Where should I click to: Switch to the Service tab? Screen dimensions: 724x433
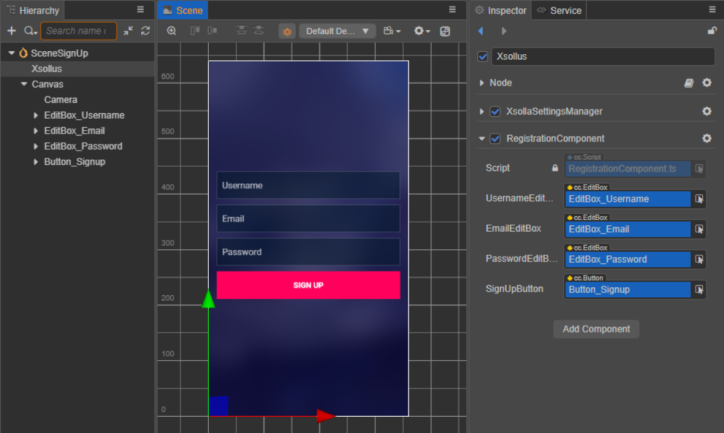coord(559,10)
